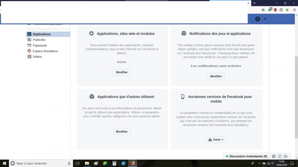Open Facebook quick help question mark

258,19
